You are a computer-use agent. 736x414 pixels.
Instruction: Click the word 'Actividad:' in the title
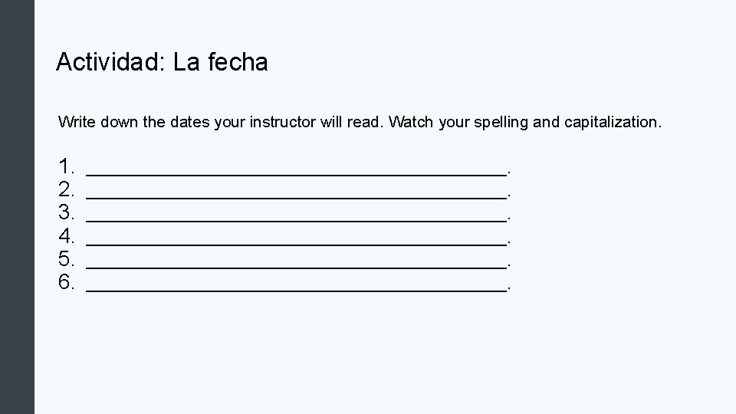coord(110,61)
